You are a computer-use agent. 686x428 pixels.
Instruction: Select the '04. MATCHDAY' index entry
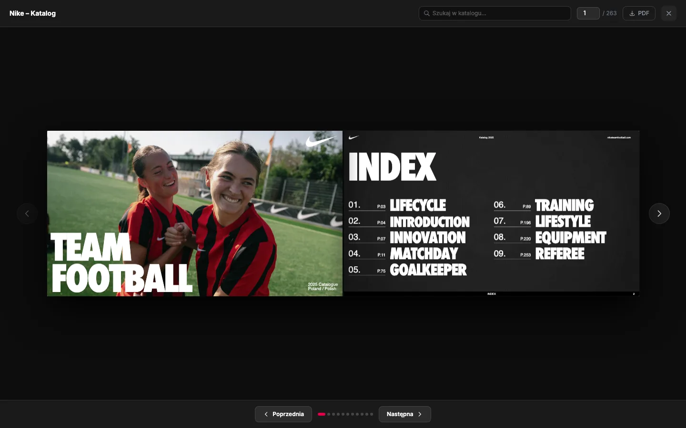pyautogui.click(x=403, y=253)
